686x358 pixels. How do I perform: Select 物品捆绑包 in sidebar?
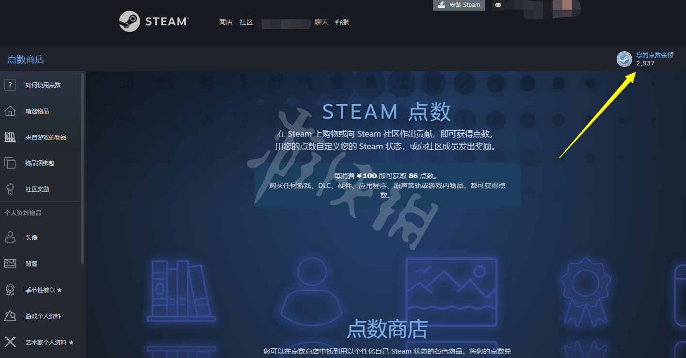[x=40, y=163]
